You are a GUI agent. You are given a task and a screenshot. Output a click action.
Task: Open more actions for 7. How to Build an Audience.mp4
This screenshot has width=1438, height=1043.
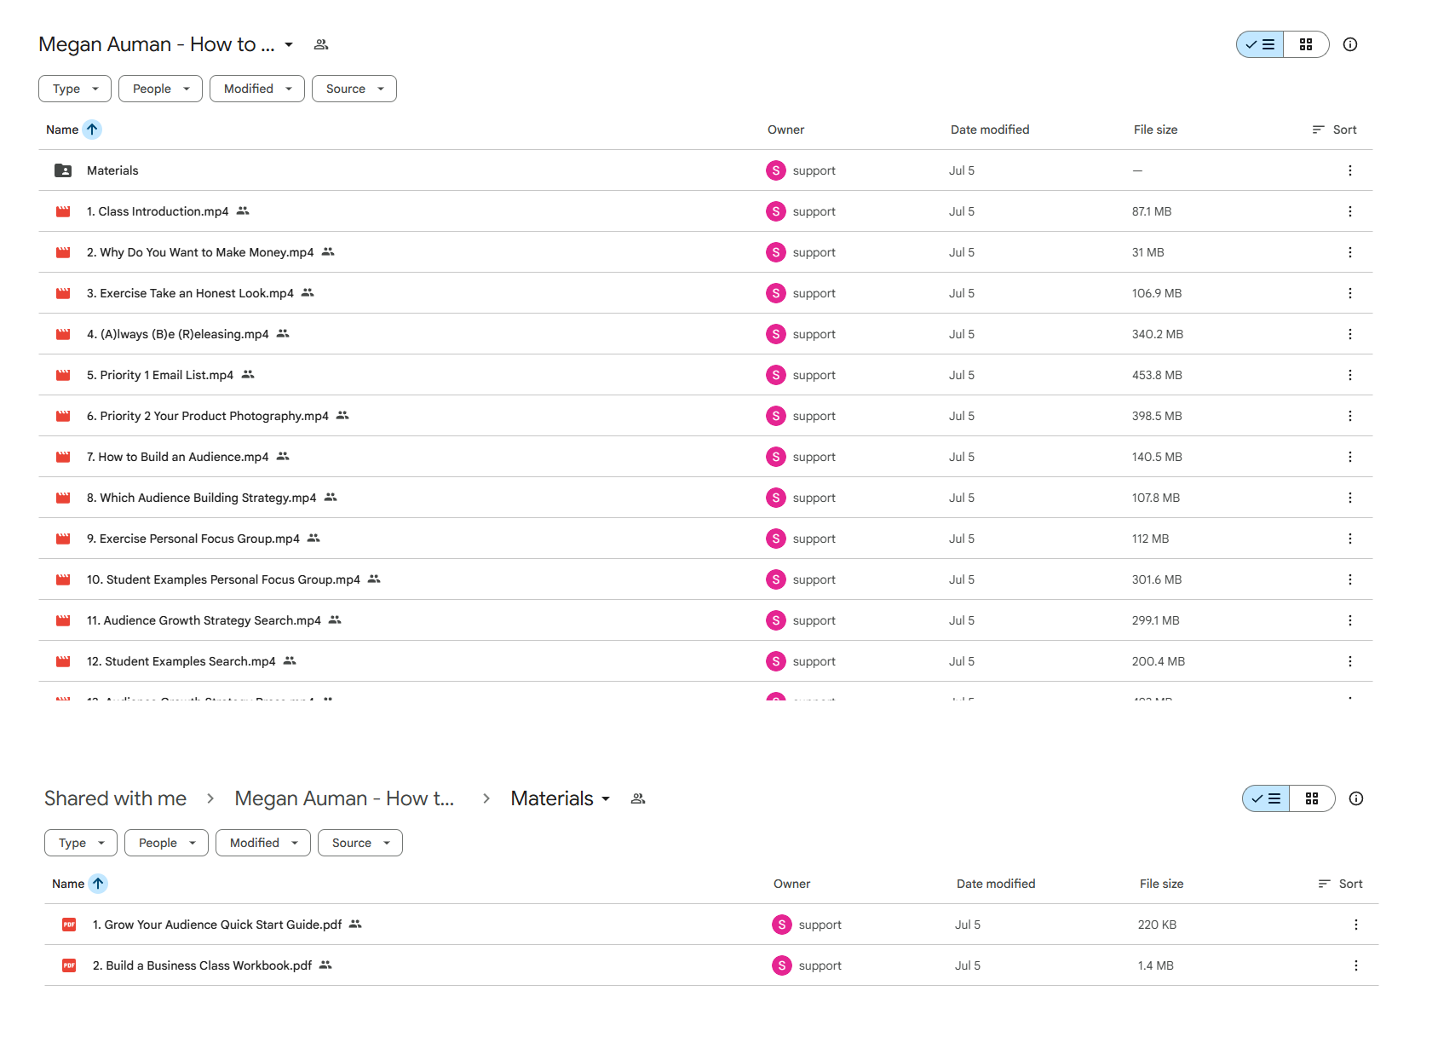[1349, 457]
